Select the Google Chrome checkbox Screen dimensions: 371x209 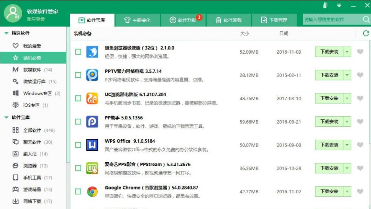click(x=78, y=191)
